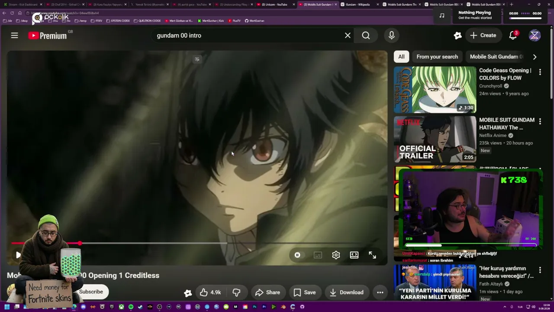Switch the player to theater mode

[354, 255]
